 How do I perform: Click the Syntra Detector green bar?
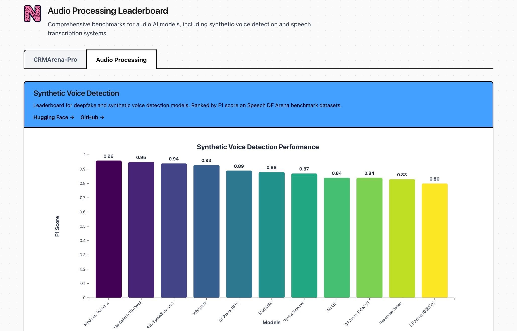point(304,236)
